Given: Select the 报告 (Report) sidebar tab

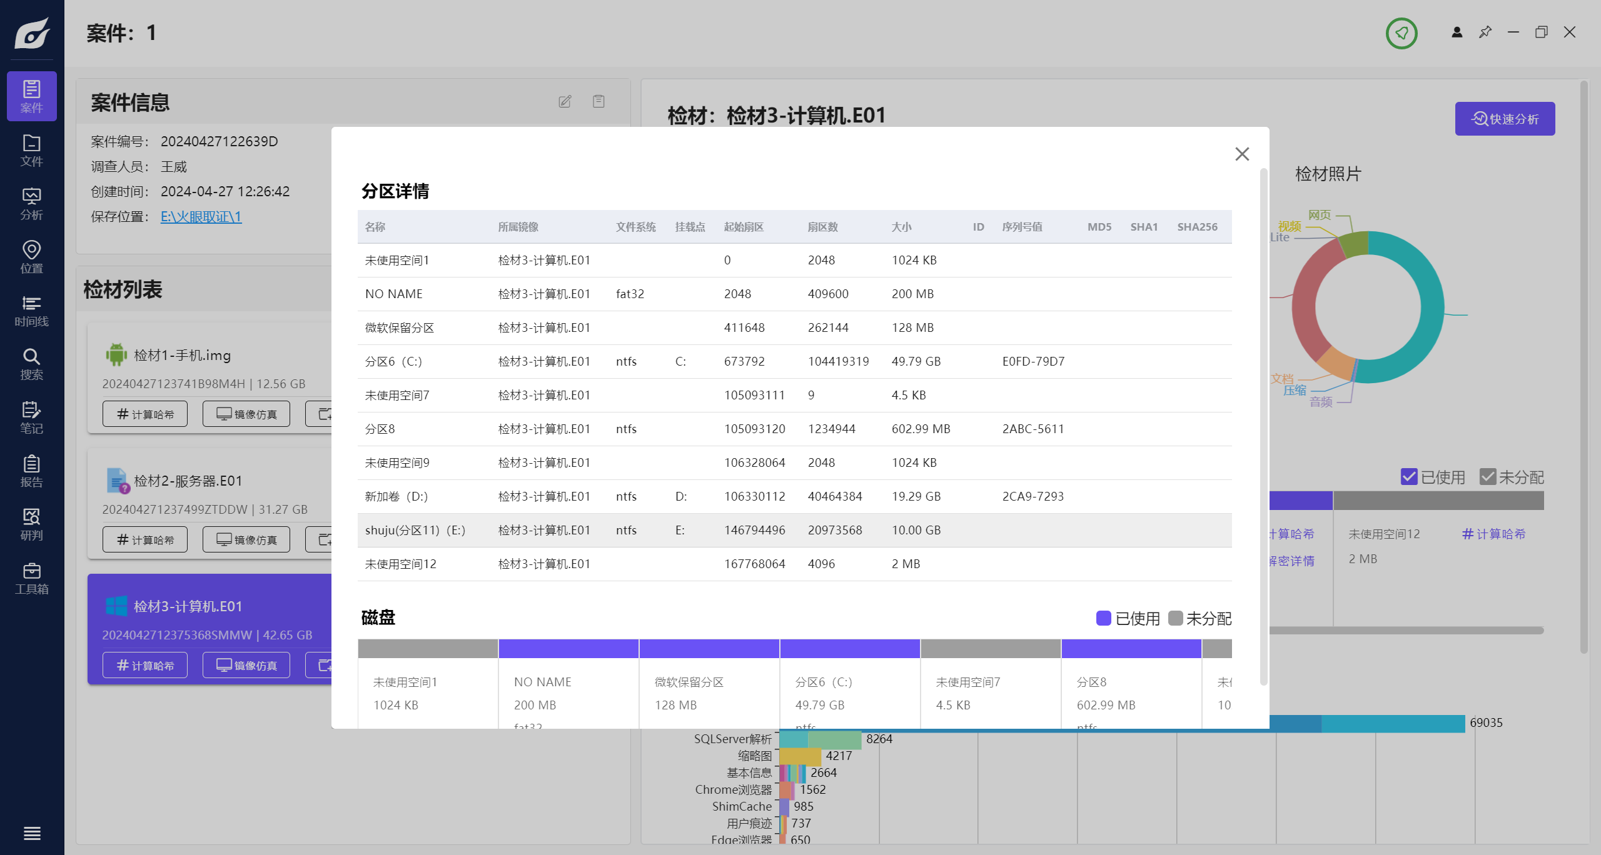Looking at the screenshot, I should coord(31,471).
